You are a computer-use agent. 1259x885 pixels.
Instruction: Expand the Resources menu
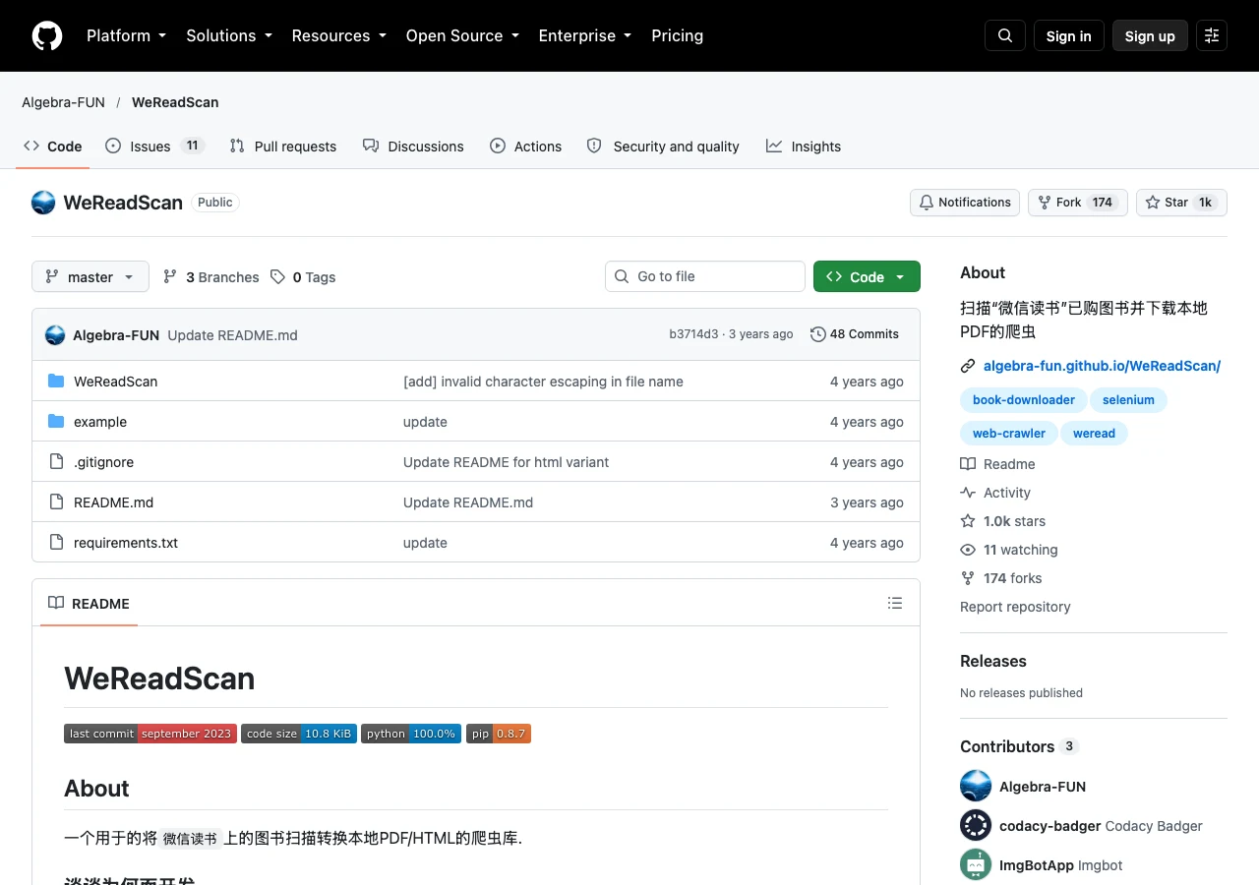click(x=339, y=35)
